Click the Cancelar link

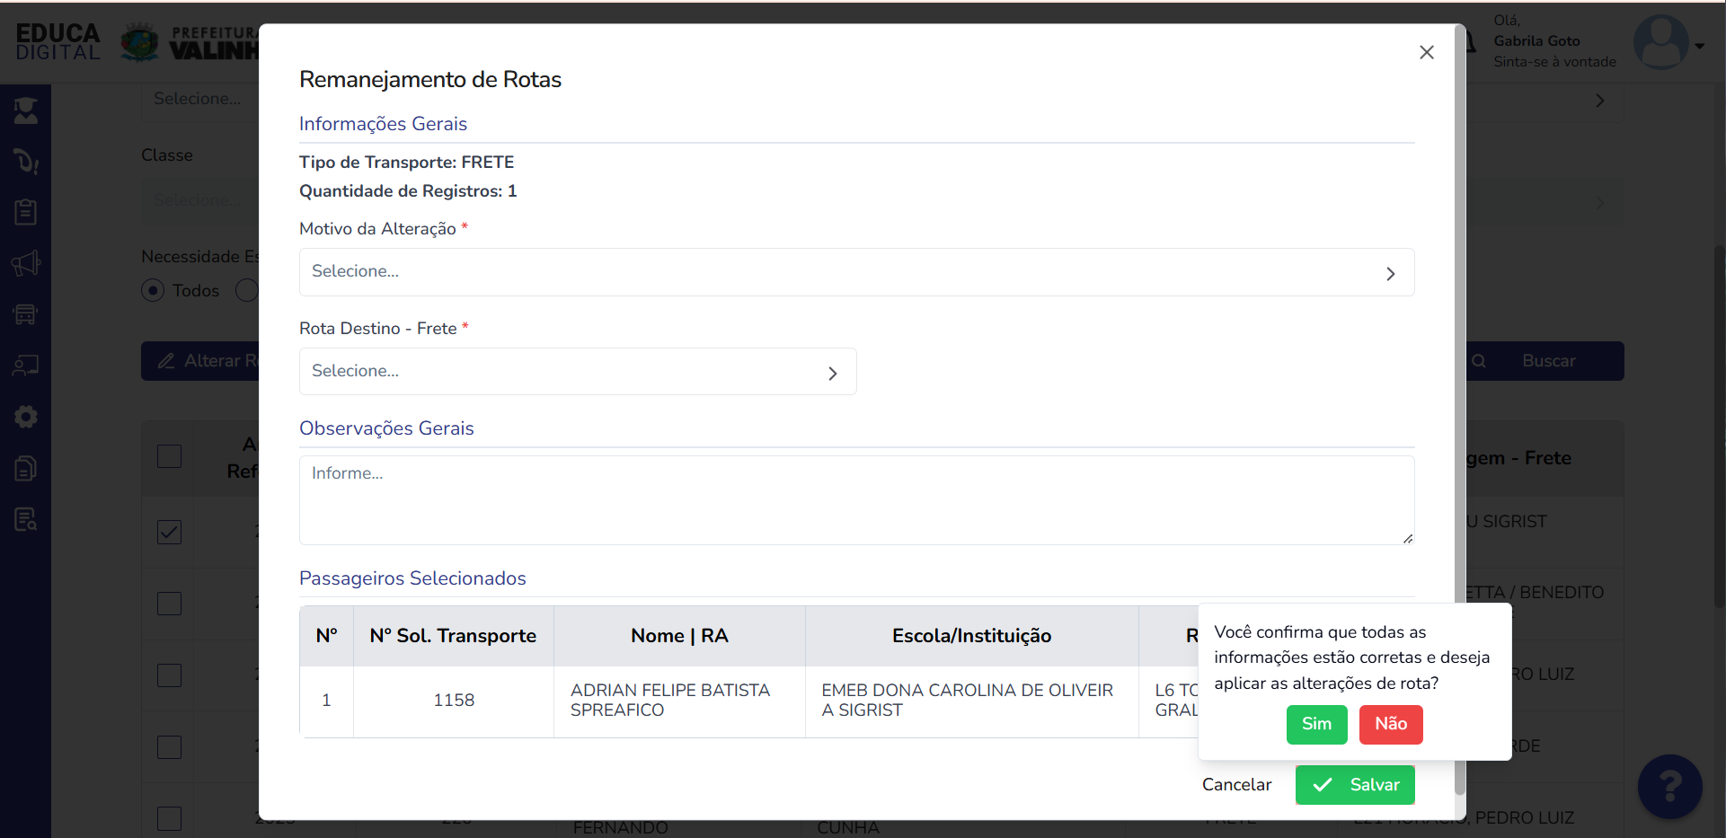1236,784
